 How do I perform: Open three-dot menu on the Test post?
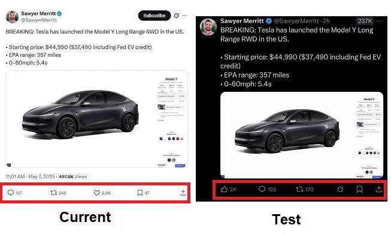point(380,21)
